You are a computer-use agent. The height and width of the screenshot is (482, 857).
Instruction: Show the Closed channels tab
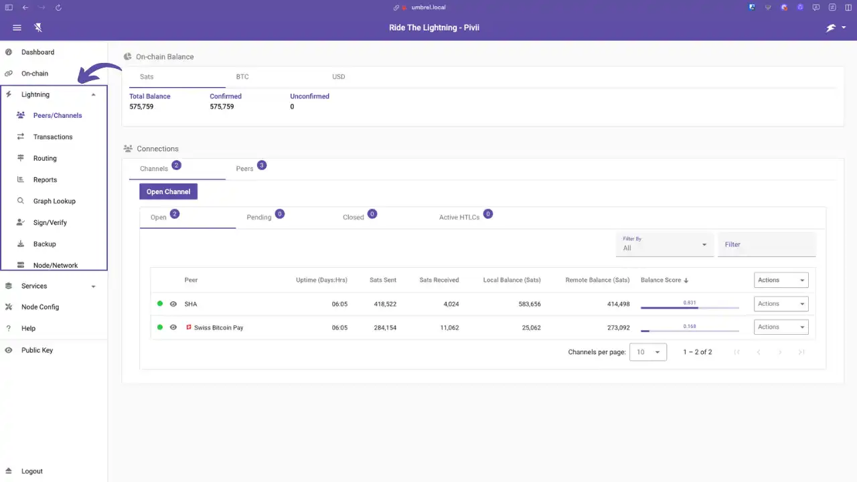click(x=354, y=218)
